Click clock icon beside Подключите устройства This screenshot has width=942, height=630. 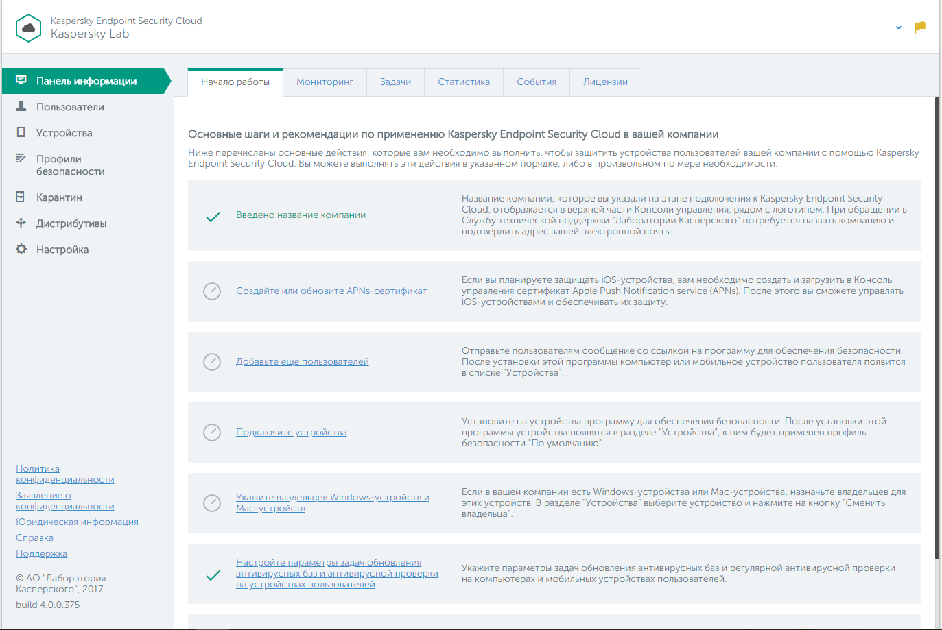pos(212,433)
